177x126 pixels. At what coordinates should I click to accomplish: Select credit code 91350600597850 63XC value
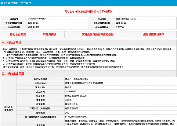pos(76,117)
